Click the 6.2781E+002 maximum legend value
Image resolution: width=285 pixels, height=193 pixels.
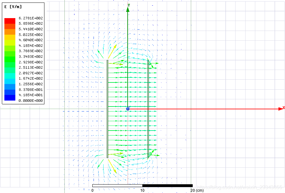[x=31, y=18]
